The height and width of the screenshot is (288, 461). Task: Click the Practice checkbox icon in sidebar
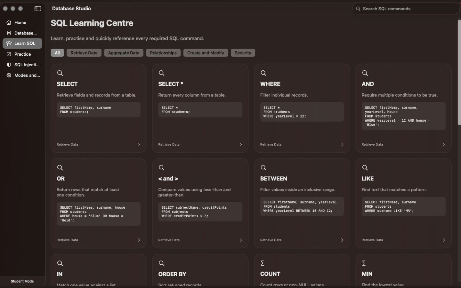[x=9, y=54]
